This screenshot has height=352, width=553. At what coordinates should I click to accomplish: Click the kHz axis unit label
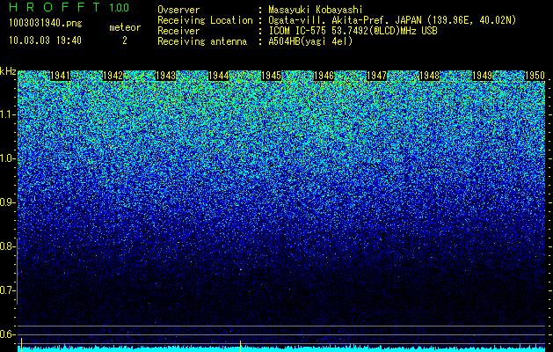click(8, 71)
